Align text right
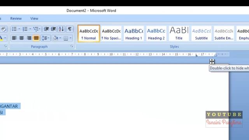This screenshot has width=249, height=140. pos(29,38)
